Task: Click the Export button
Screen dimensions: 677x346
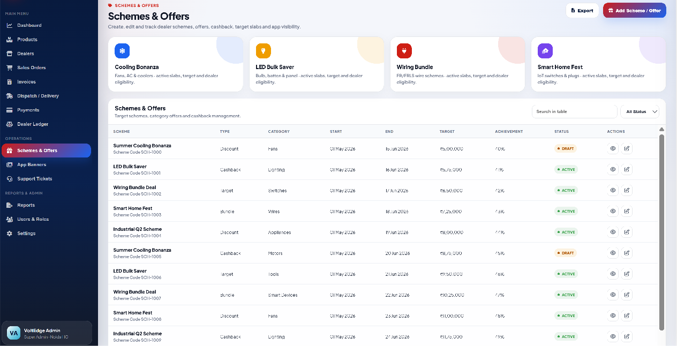Action: pyautogui.click(x=582, y=10)
